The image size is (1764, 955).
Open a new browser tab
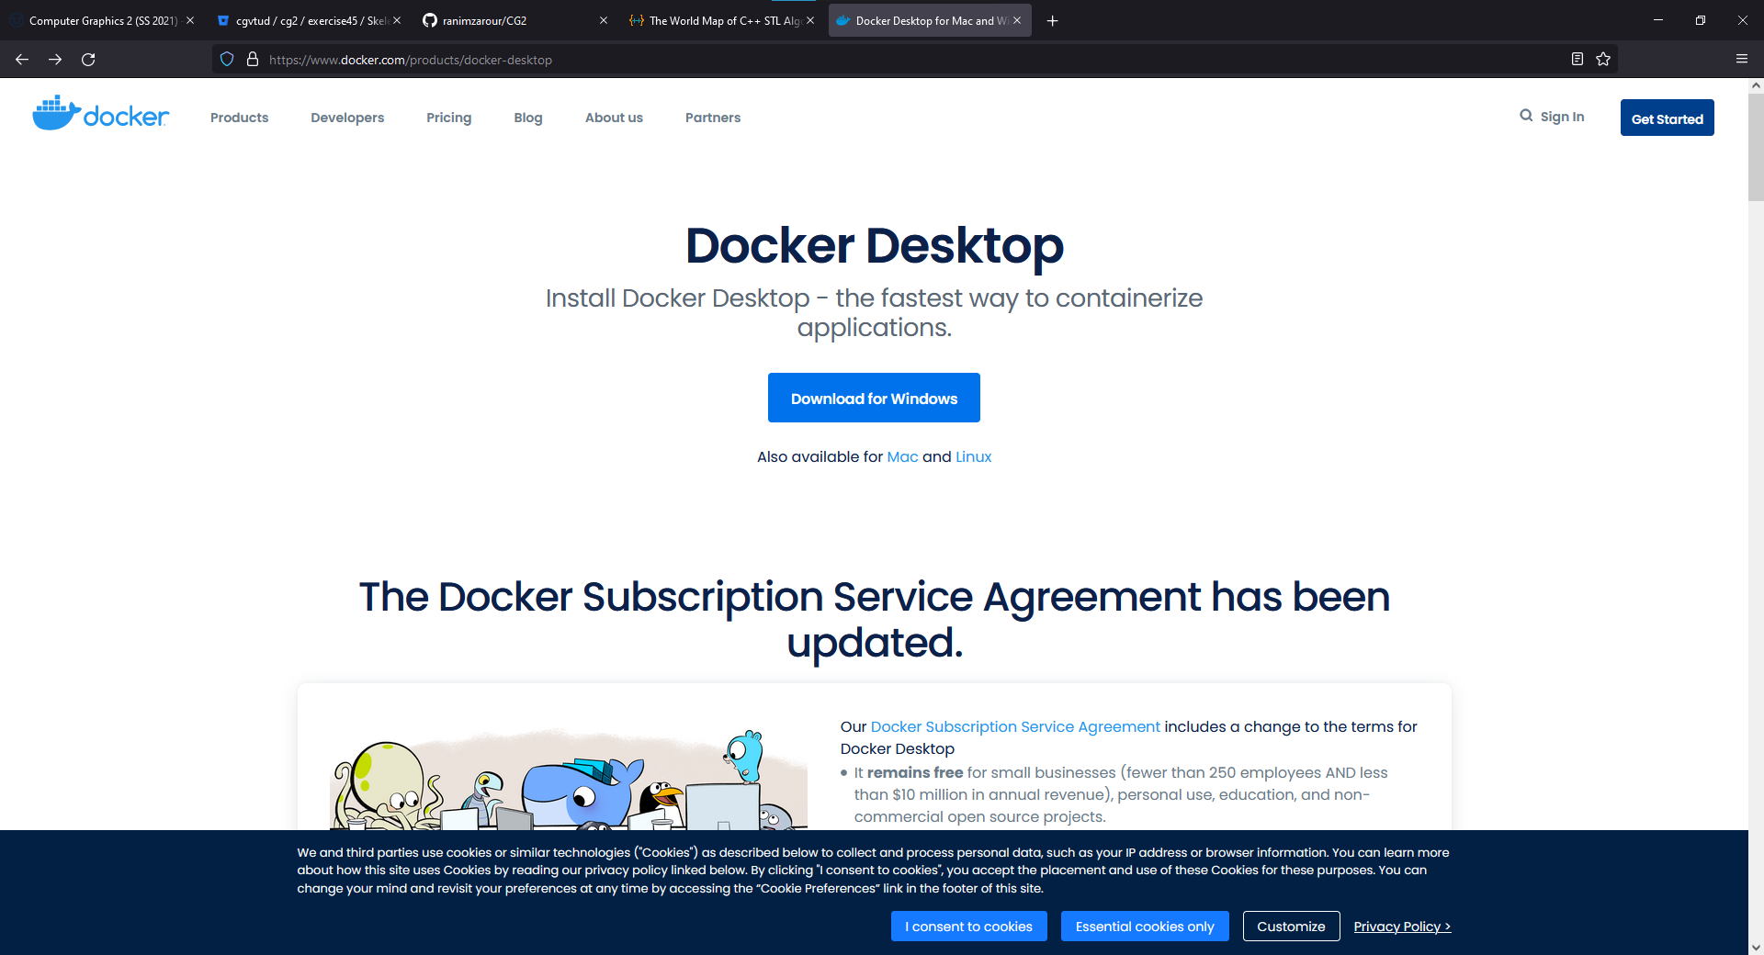coord(1053,20)
